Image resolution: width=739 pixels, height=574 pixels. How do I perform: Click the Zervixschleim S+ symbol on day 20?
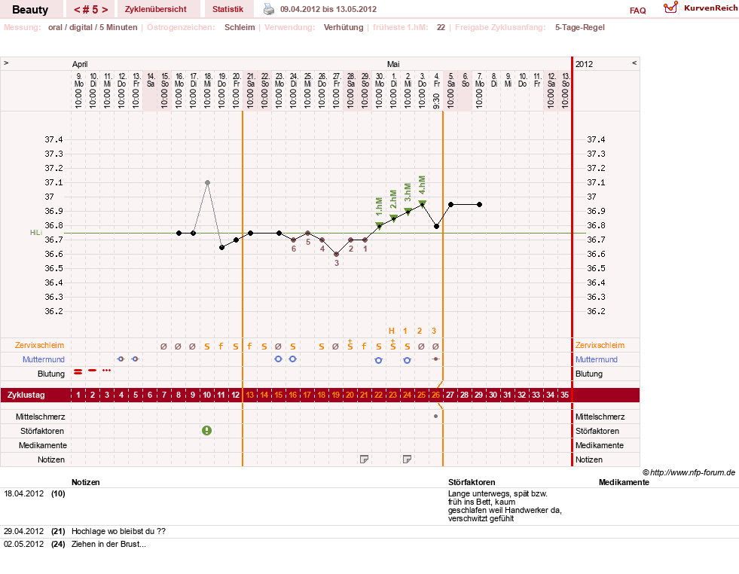350,344
